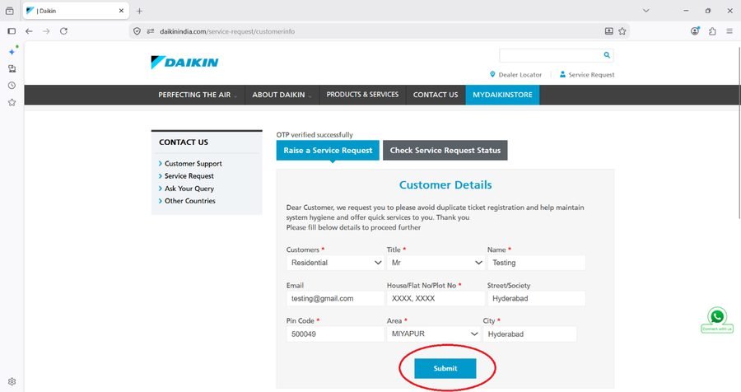Open the WhatsApp chat icon
This screenshot has width=741, height=392.
717,316
